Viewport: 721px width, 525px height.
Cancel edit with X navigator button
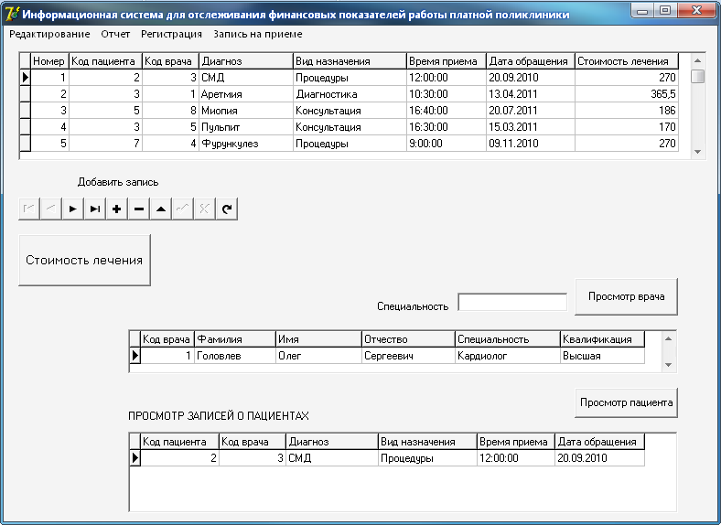(x=205, y=209)
